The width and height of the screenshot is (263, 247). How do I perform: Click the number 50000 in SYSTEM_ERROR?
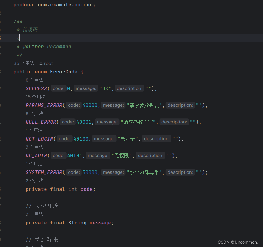coord(90,172)
